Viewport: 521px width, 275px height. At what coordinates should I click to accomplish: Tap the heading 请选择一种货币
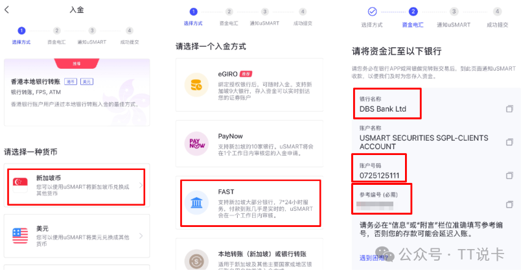[30, 152]
